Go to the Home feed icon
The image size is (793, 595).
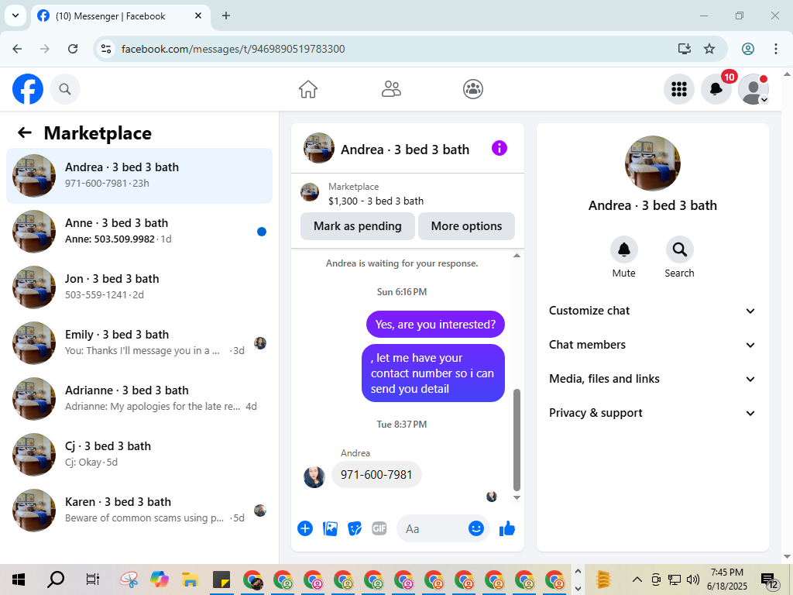click(308, 89)
